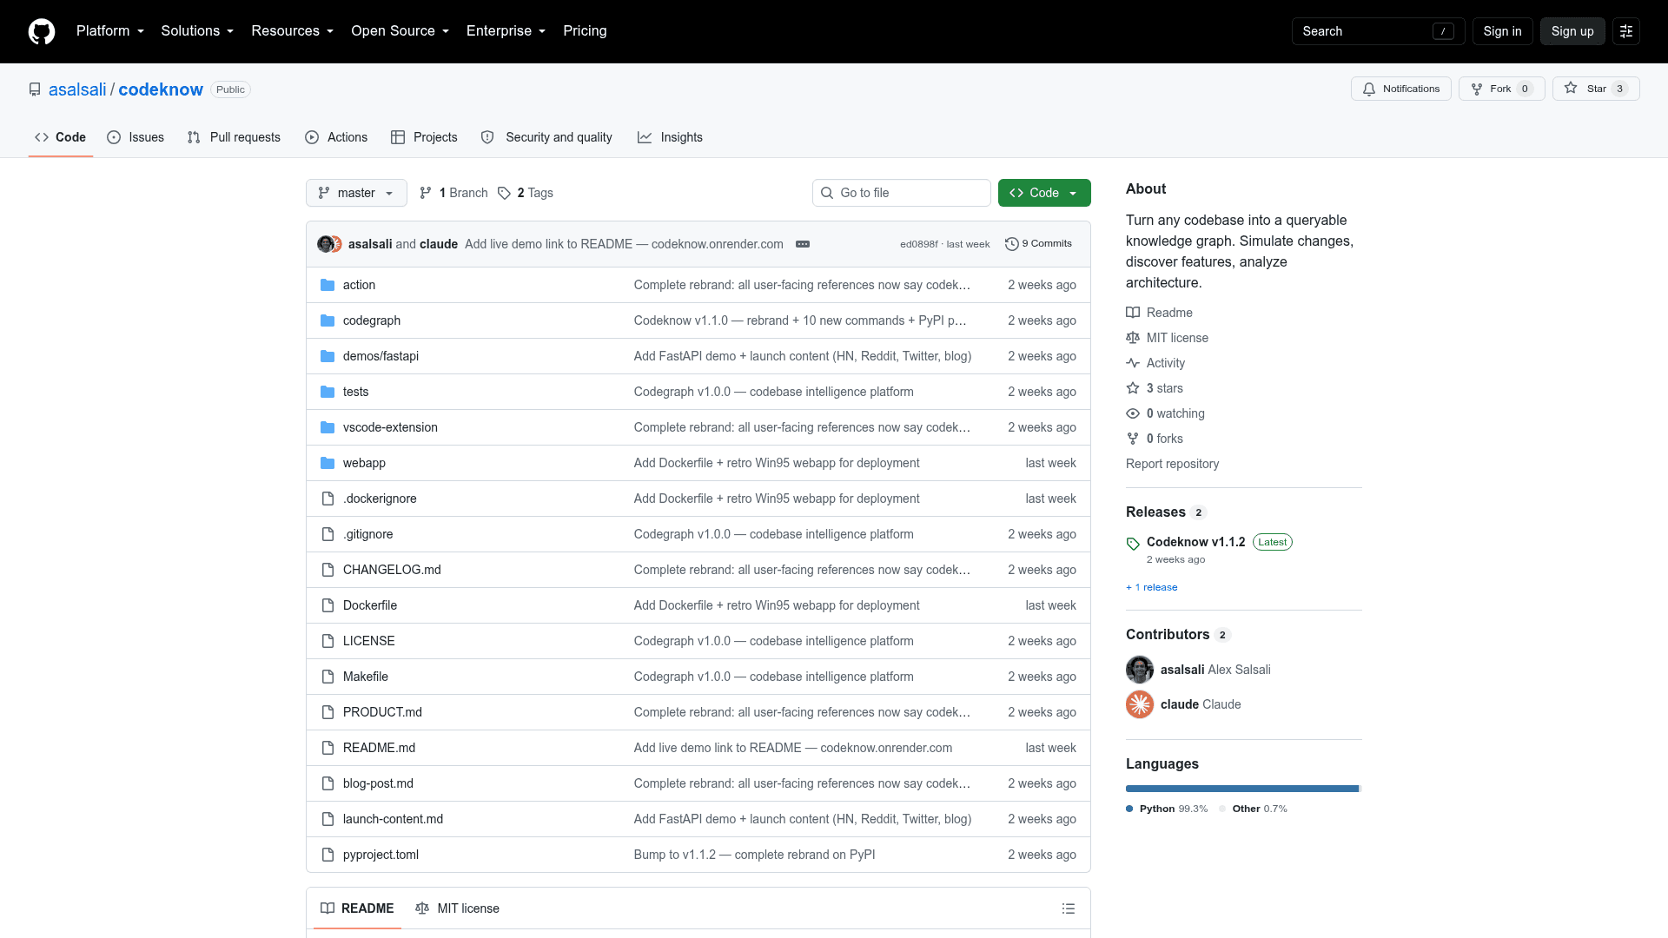
Task: Expand the Resources menu
Action: point(292,31)
